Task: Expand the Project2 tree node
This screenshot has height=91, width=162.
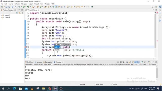Action: click(1, 17)
